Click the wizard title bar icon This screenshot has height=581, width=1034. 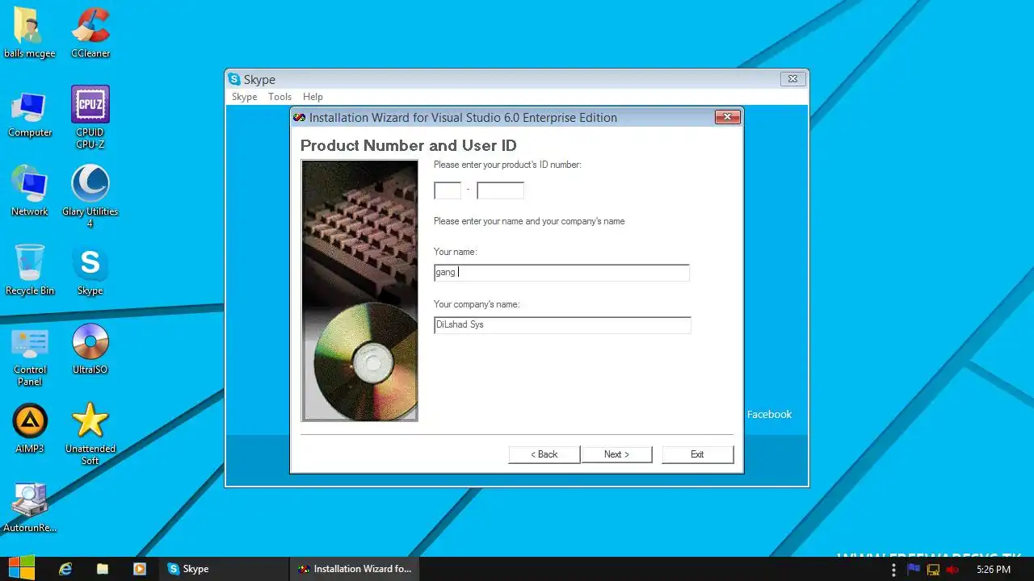click(x=300, y=117)
